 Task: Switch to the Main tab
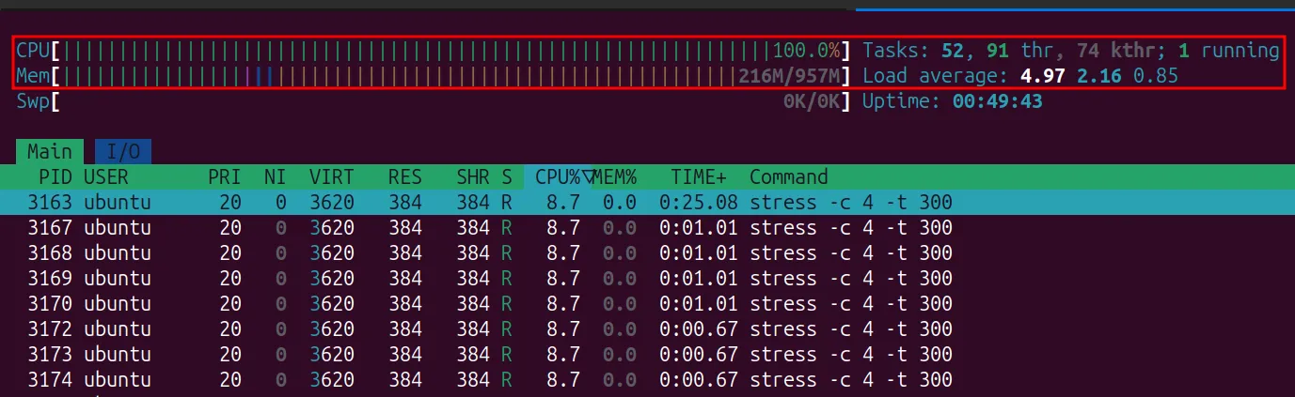(x=49, y=151)
